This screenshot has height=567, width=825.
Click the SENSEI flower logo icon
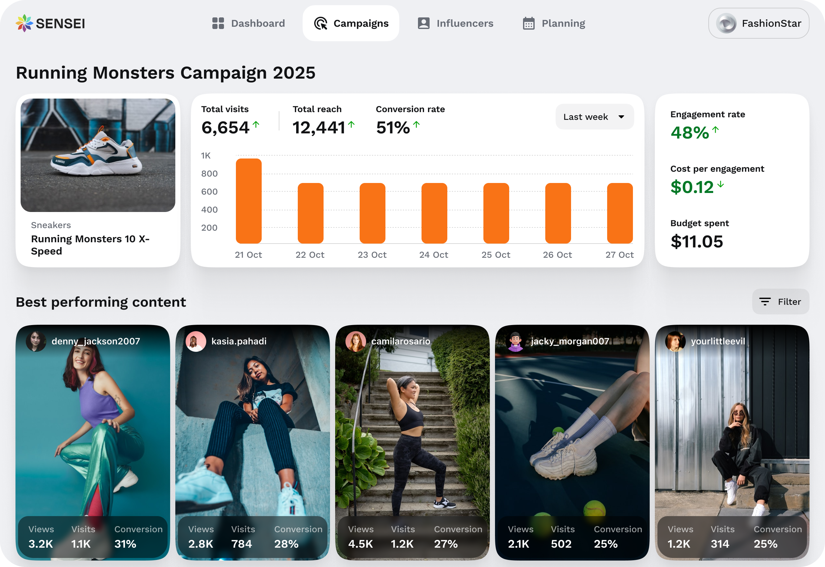tap(24, 23)
